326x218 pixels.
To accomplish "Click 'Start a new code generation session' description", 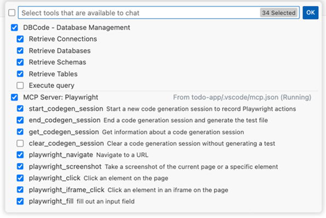I will pyautogui.click(x=201, y=109).
